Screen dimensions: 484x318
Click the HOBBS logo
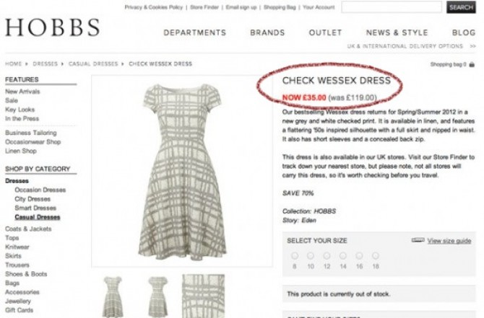point(53,27)
